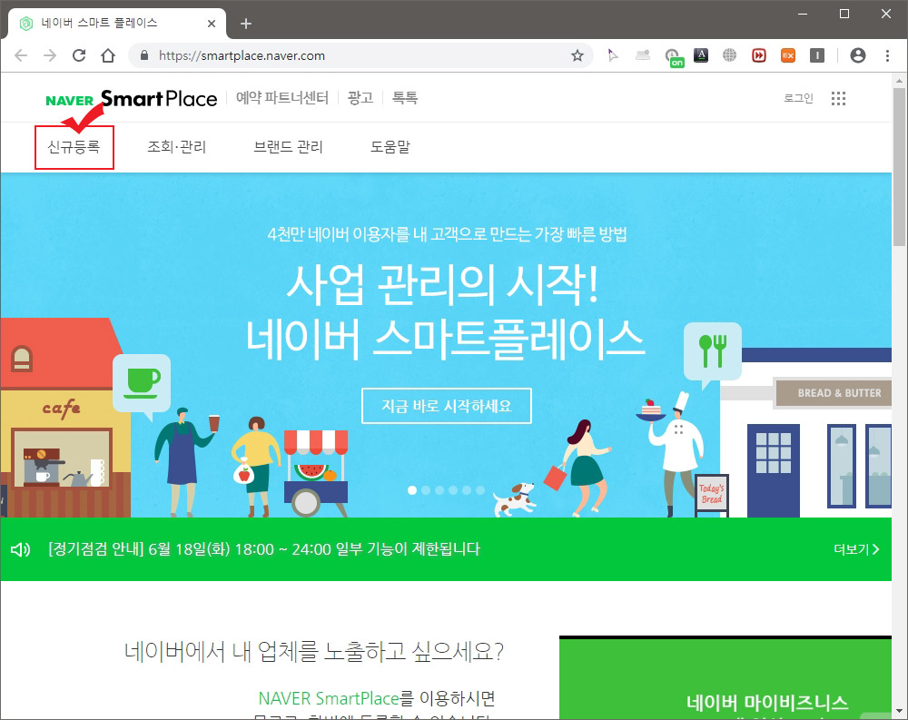Image resolution: width=908 pixels, height=720 pixels.
Task: Open the browser home page
Action: point(108,55)
